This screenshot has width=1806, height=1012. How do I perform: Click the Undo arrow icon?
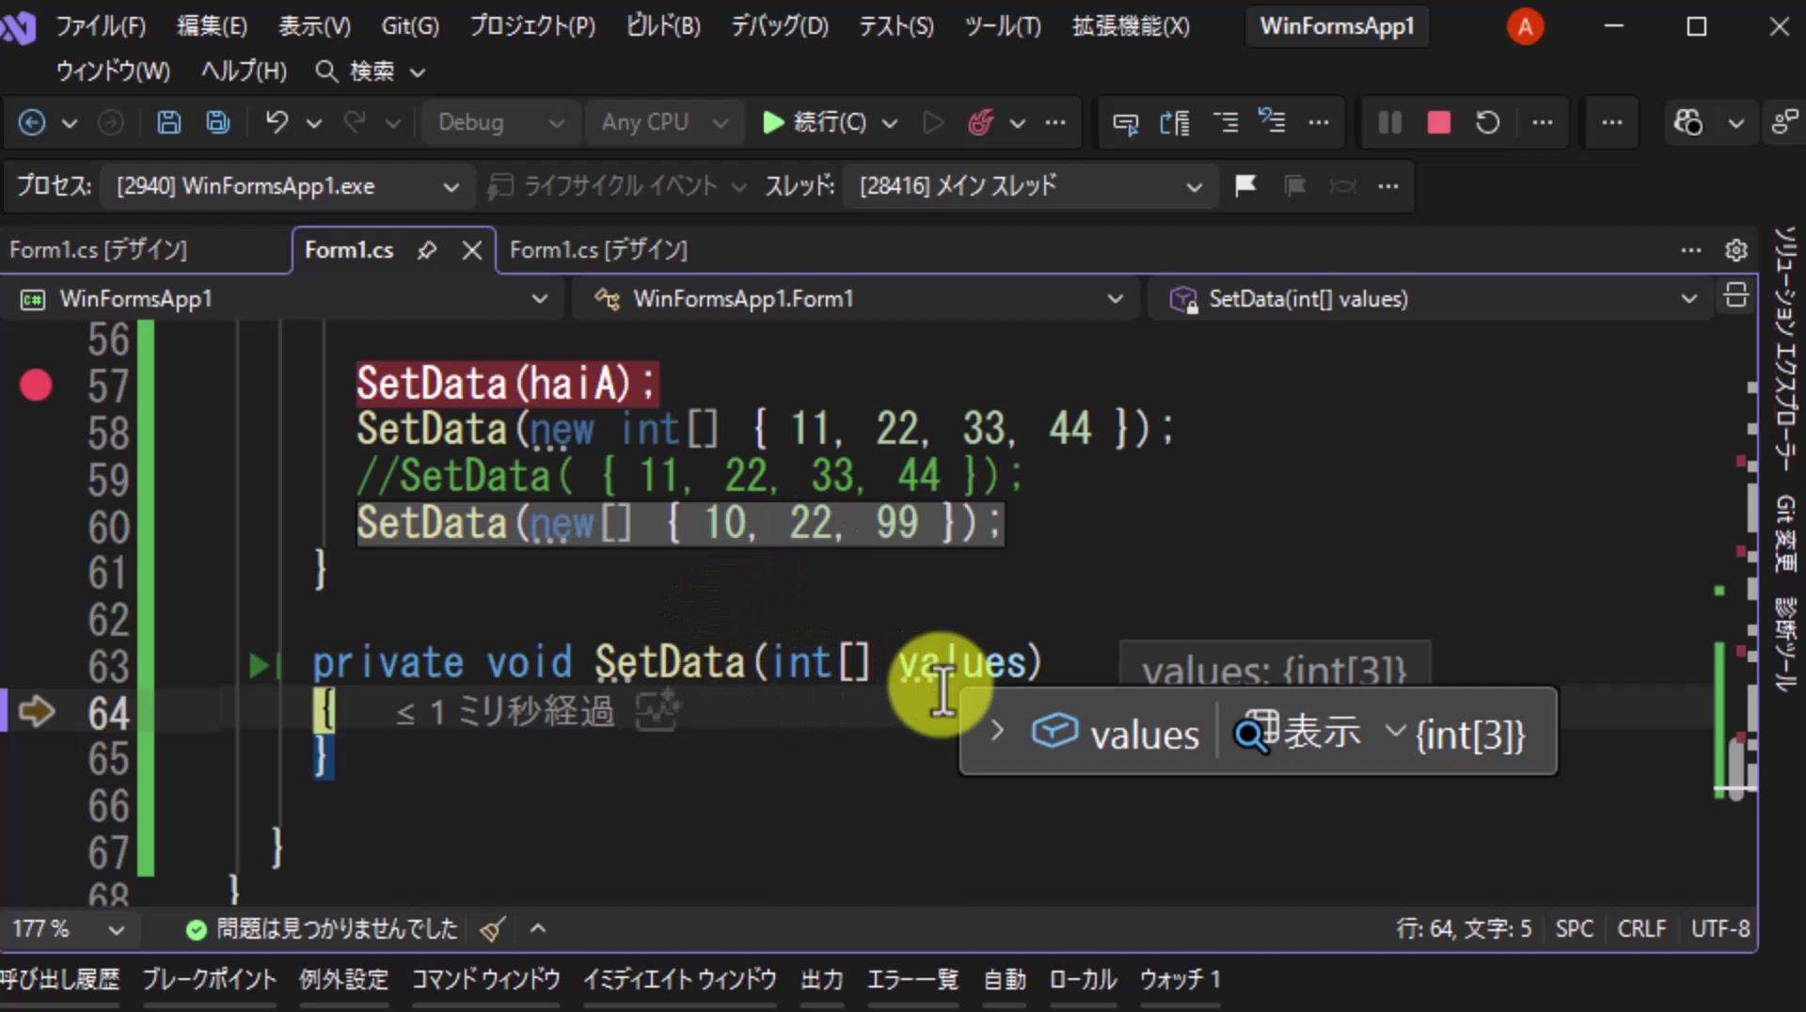pos(277,122)
